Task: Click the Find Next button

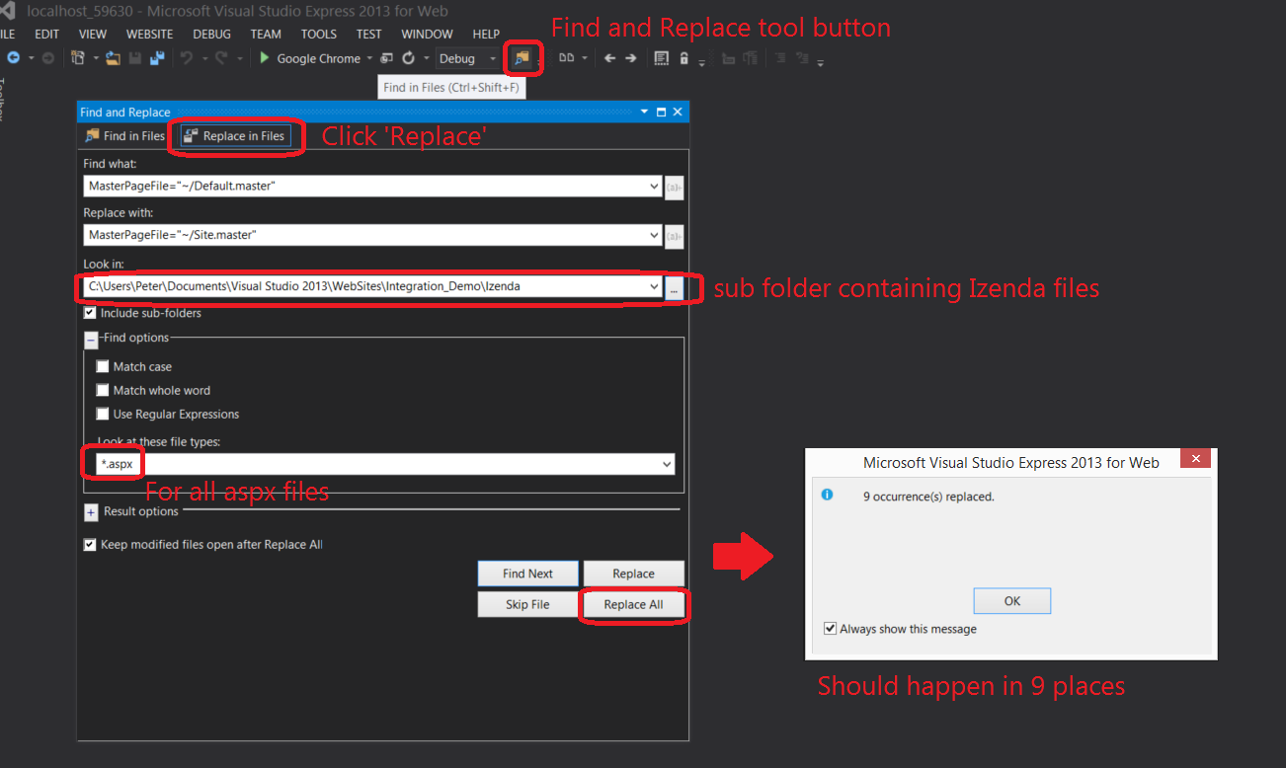Action: pos(527,574)
